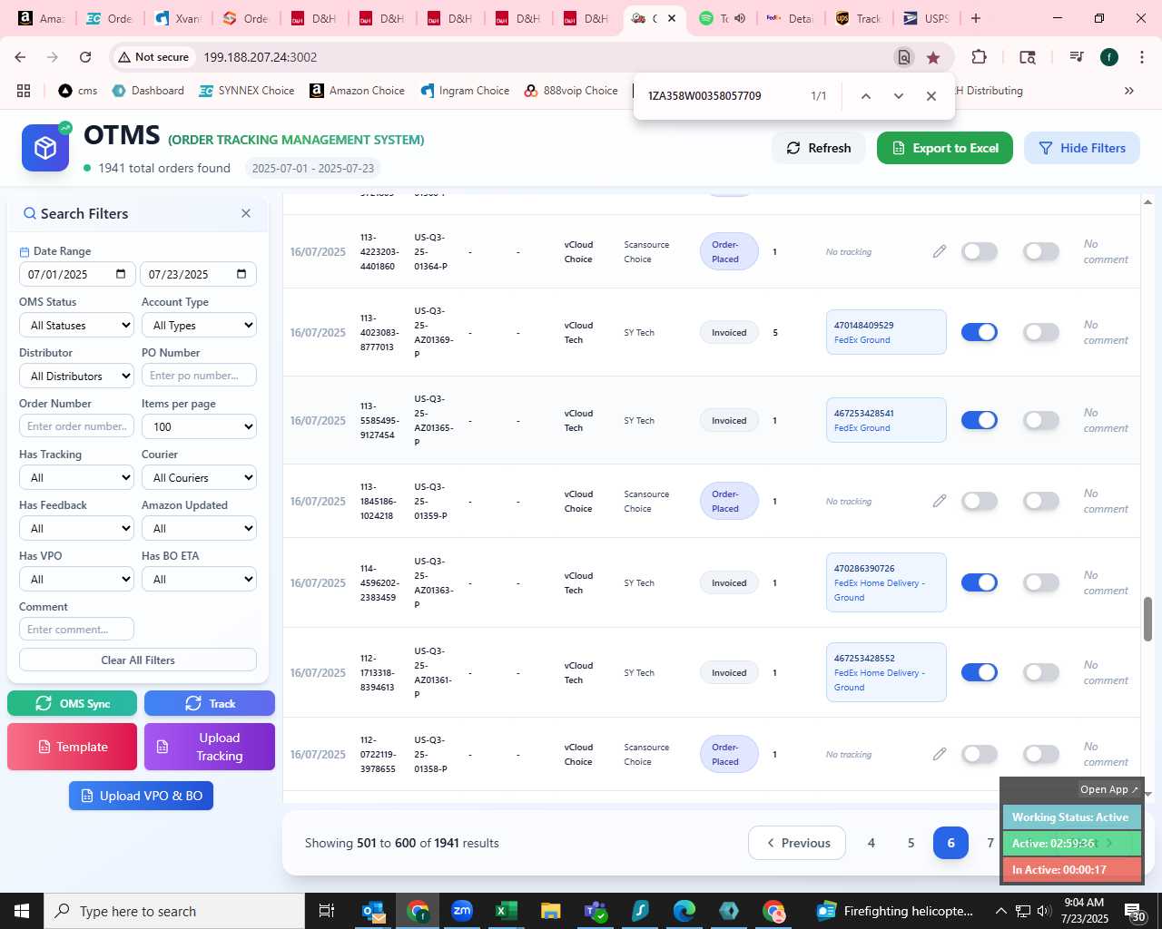Open Outlook from the taskbar

coord(373,911)
